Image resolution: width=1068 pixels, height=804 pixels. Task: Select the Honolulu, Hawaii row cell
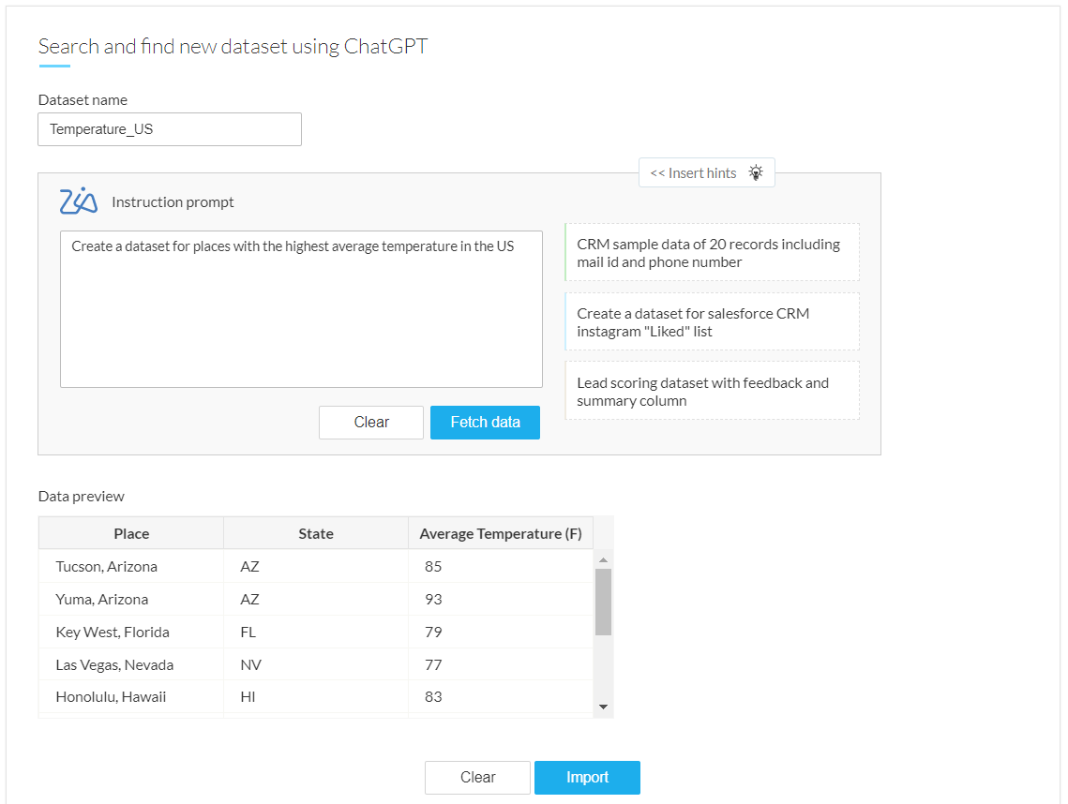tap(111, 696)
